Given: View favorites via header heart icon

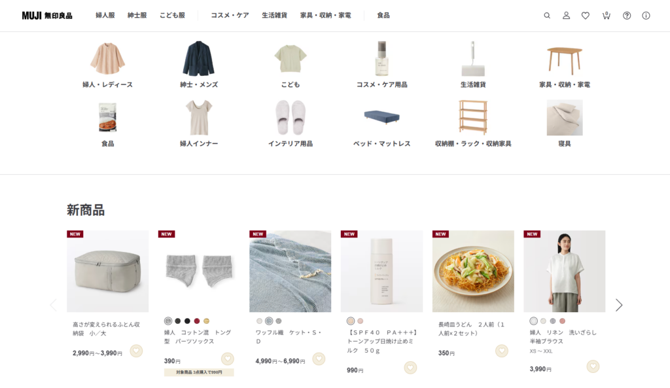Looking at the screenshot, I should coord(586,16).
